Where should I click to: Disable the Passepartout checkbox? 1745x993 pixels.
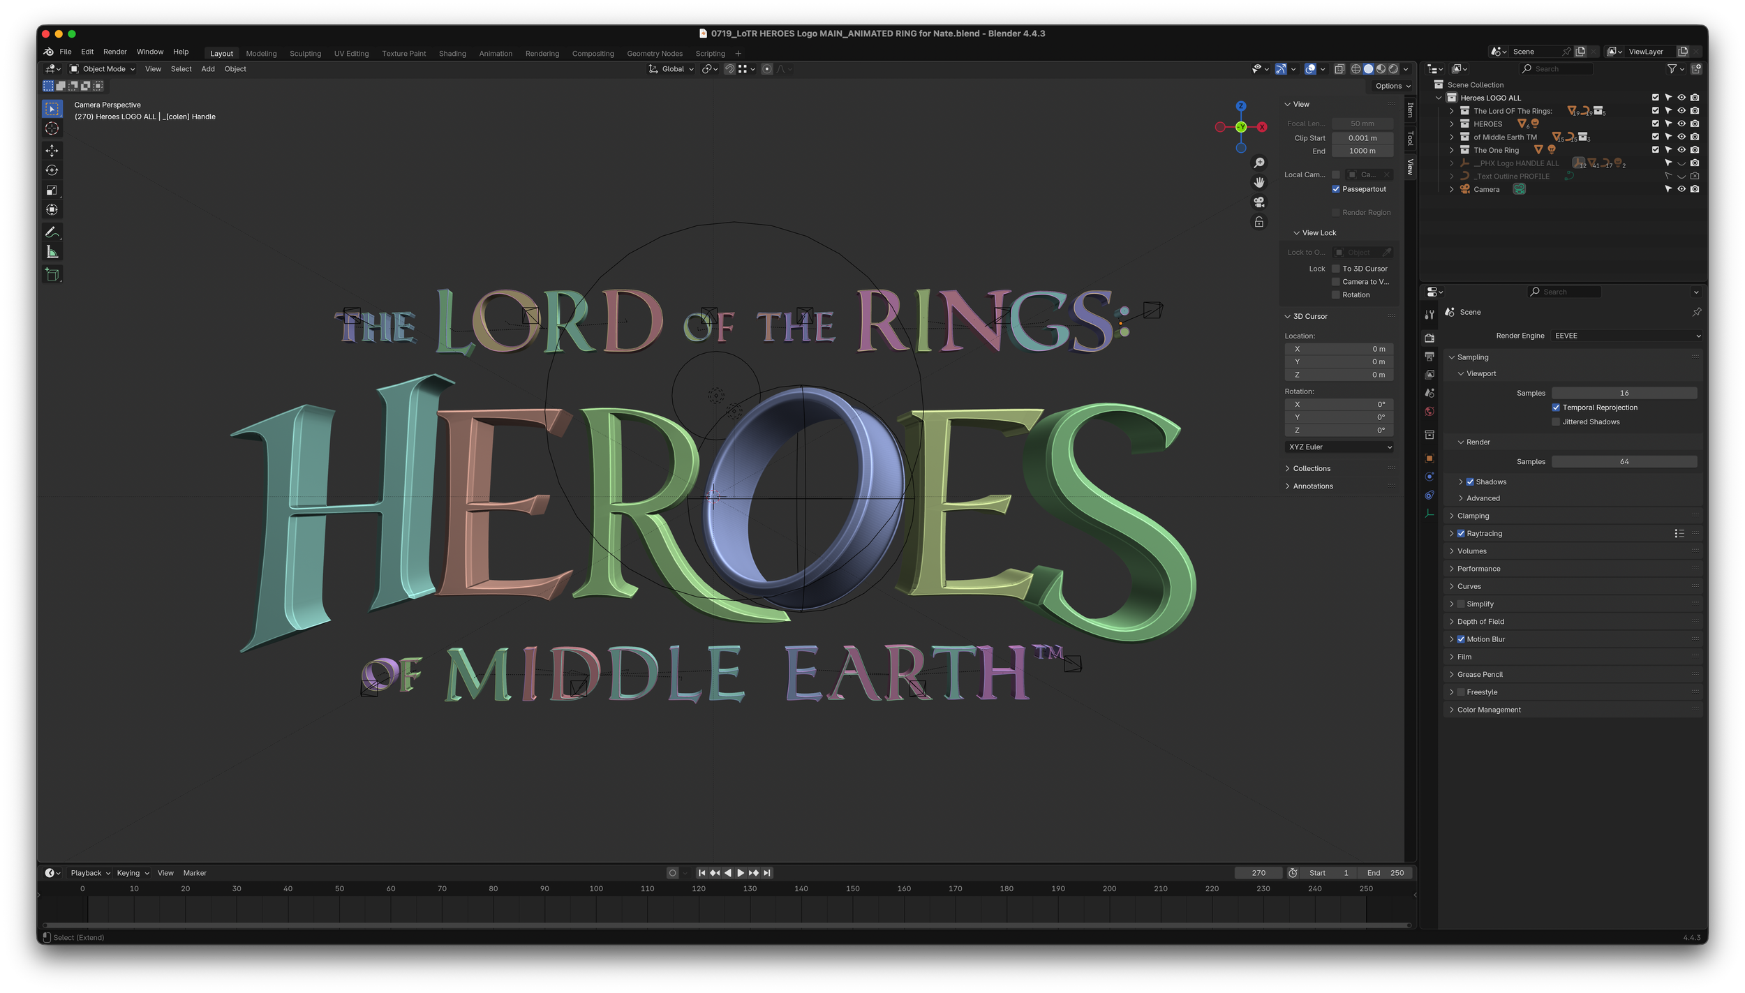[x=1335, y=189]
